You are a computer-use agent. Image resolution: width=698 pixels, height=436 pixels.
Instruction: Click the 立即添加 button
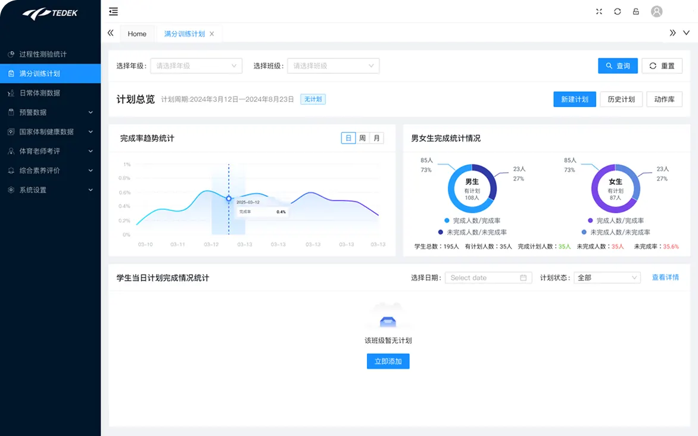[388, 361]
